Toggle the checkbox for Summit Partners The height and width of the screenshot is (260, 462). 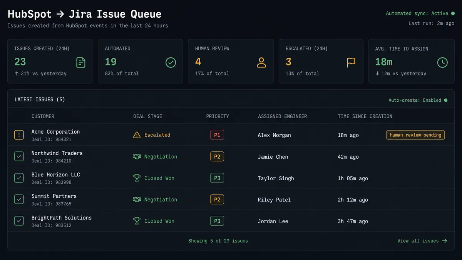click(19, 200)
